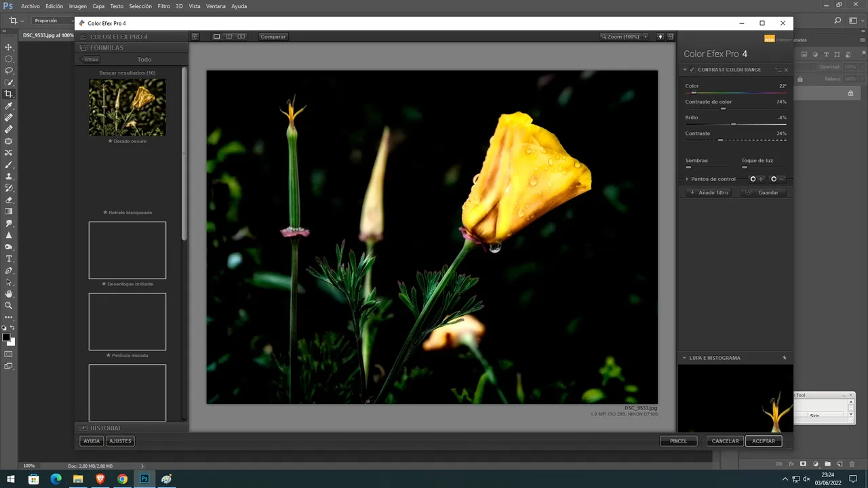Screen dimensions: 868x488
Task: Open the Ayuda button
Action: (92, 441)
